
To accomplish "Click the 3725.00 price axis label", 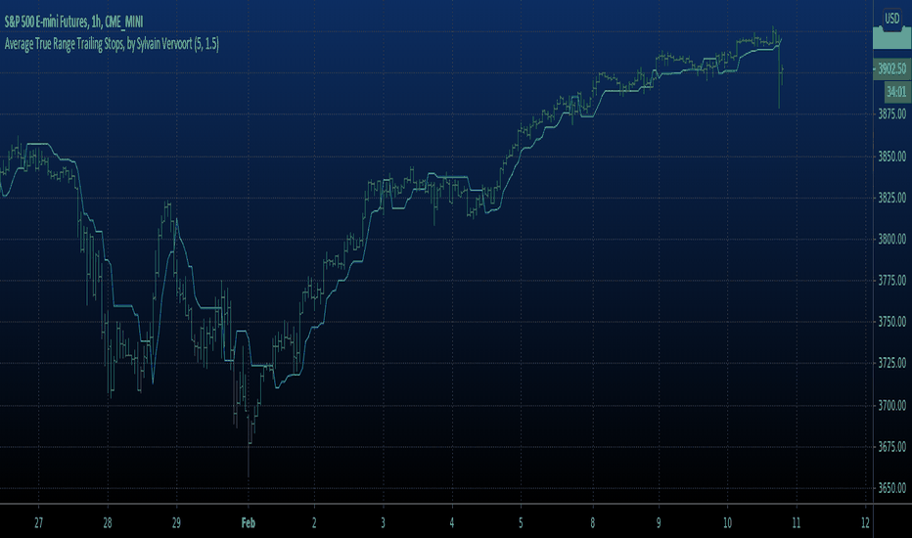I will 891,362.
